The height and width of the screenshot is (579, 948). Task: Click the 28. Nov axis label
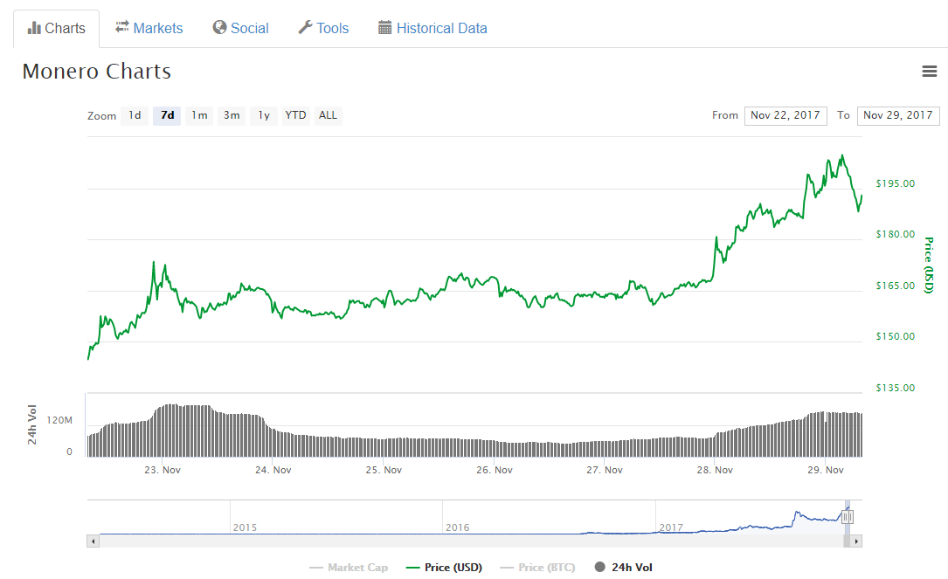[x=715, y=470]
